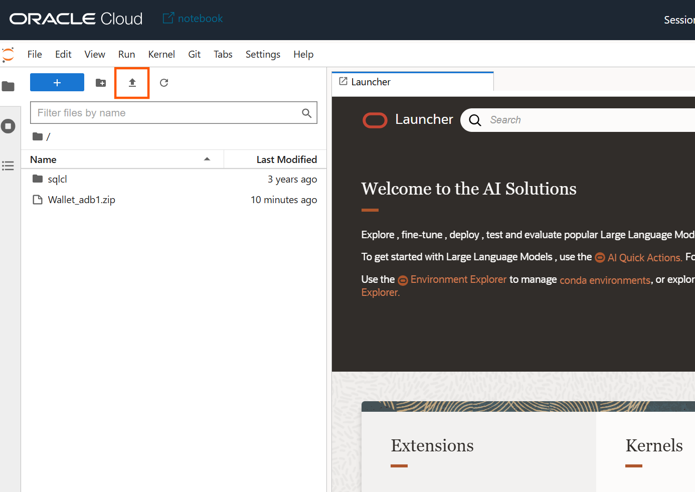Click the Jupyter logo icon
Screen dimensions: 695x492
pos(8,54)
